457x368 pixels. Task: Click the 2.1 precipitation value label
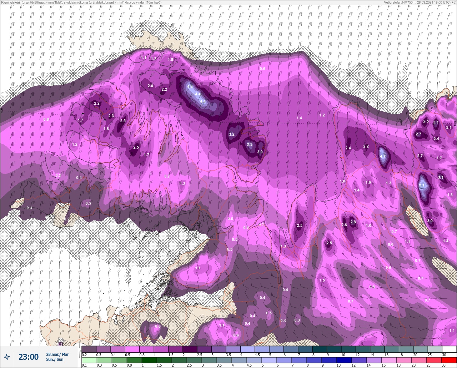coord(449,127)
